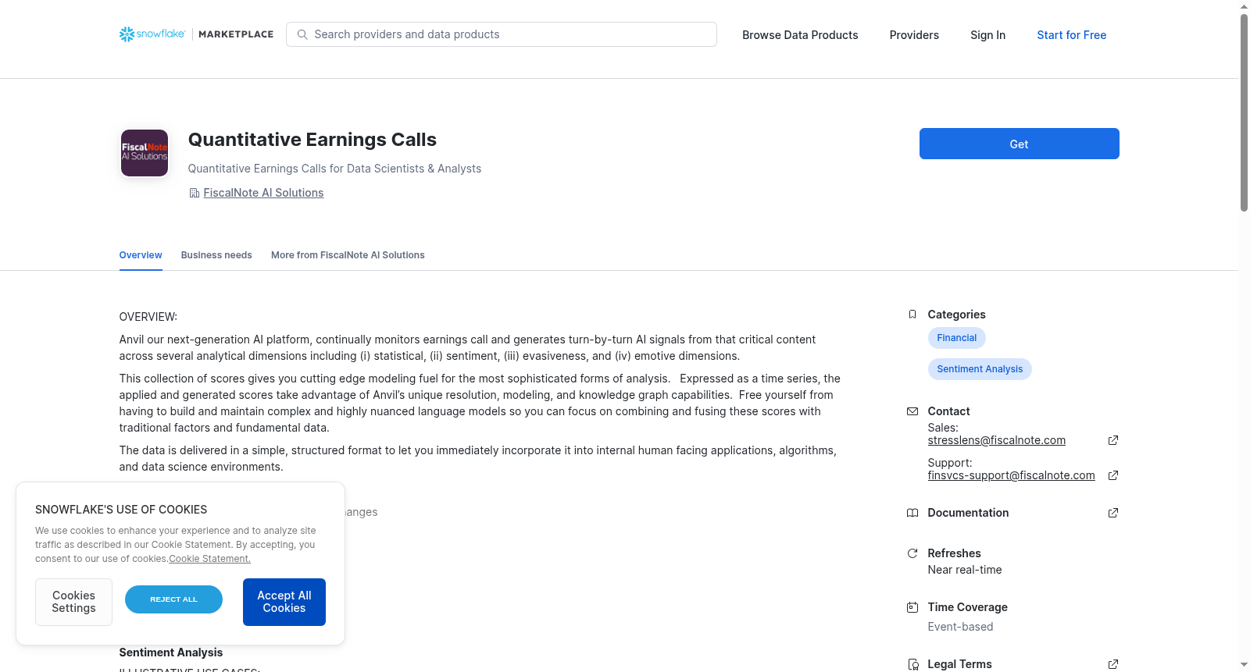Image resolution: width=1250 pixels, height=672 pixels.
Task: Click the Reject All cookies button
Action: coord(173,599)
